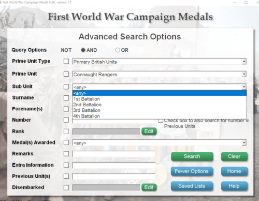Click Edit button next to Disembarked field
Image resolution: width=259 pixels, height=201 pixels.
click(x=149, y=188)
